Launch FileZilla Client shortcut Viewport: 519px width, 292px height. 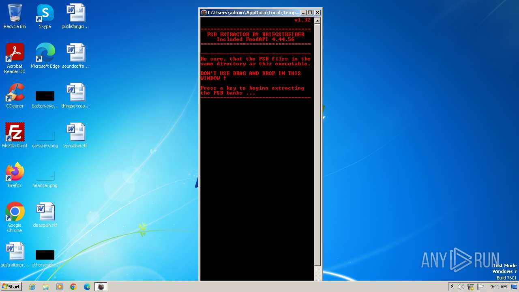15,135
